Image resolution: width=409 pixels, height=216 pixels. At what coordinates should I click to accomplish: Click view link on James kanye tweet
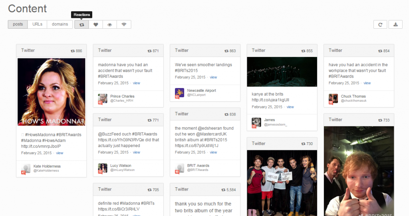pos(290,107)
